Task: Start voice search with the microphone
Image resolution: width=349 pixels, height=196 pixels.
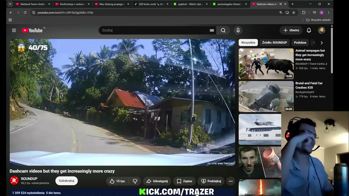Action: 238,30
